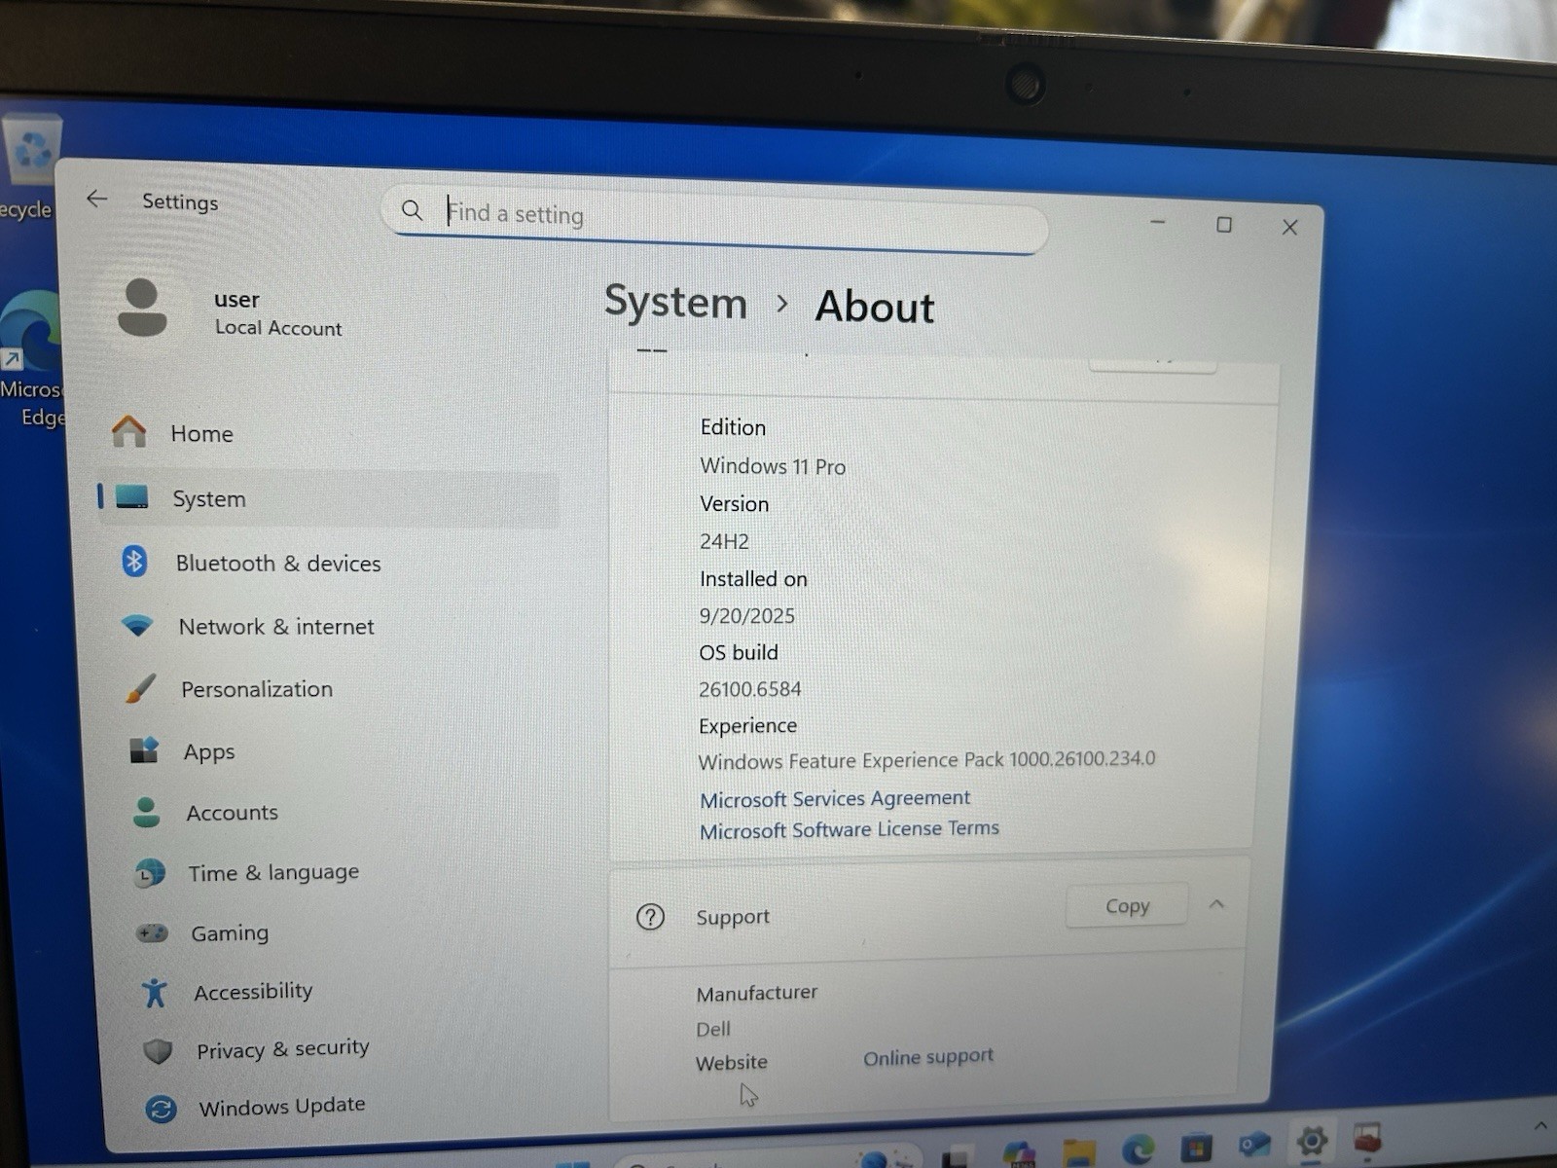Minimize the Settings window

coord(1158,222)
